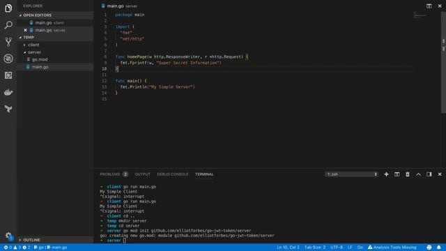The image size is (446, 251).
Task: Click the go | main.go status item
Action: (51, 248)
